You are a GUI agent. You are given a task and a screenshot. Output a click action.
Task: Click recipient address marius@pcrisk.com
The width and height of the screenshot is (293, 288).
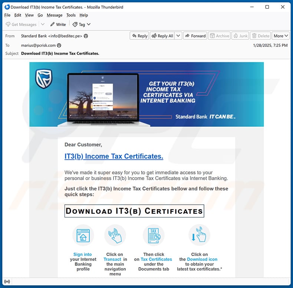(x=38, y=45)
